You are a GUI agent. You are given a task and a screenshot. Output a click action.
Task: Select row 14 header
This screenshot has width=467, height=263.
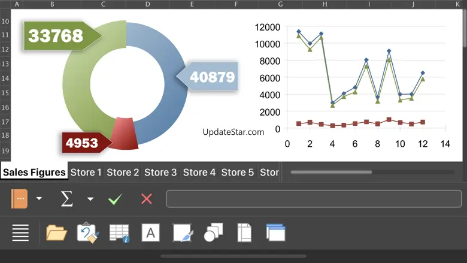point(5,78)
